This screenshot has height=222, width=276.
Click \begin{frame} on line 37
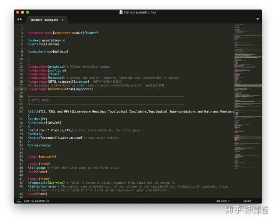point(39,164)
